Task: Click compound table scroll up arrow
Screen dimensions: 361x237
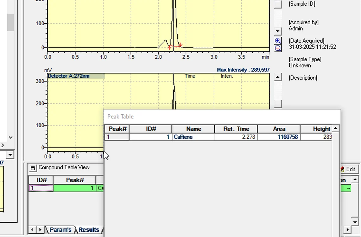Action: pyautogui.click(x=355, y=179)
